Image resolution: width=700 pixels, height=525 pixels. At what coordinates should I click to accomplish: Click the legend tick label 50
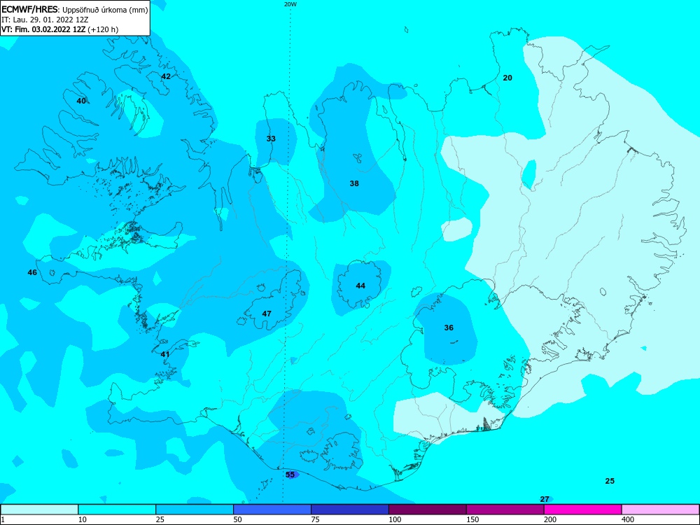pos(238,519)
